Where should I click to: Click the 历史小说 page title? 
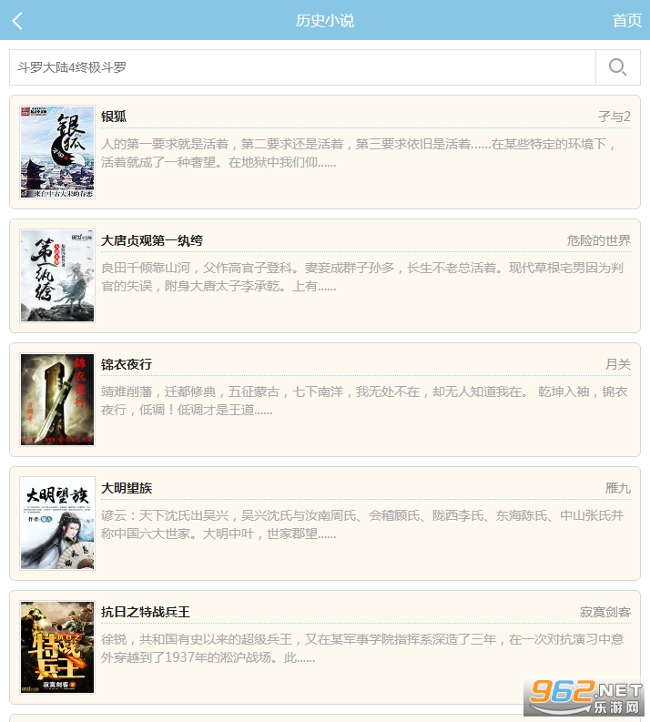click(325, 21)
